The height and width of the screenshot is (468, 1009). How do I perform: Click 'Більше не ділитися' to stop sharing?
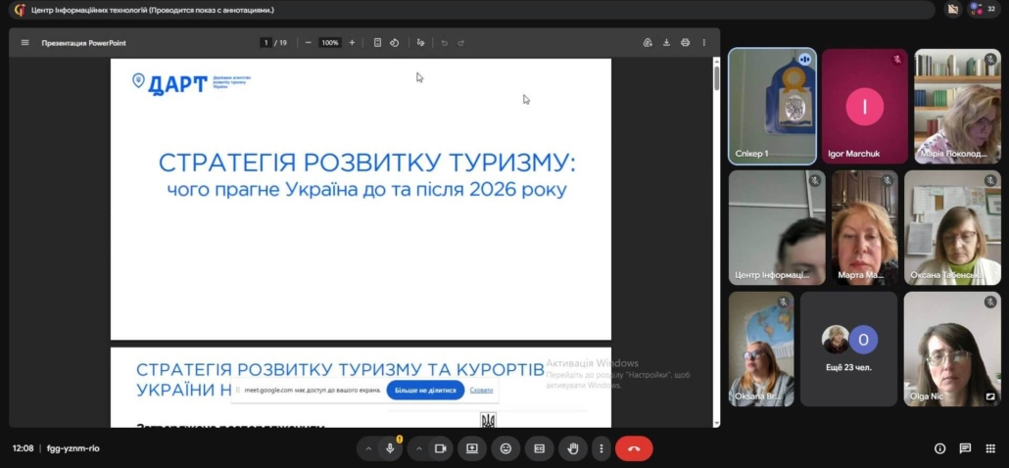(x=425, y=390)
